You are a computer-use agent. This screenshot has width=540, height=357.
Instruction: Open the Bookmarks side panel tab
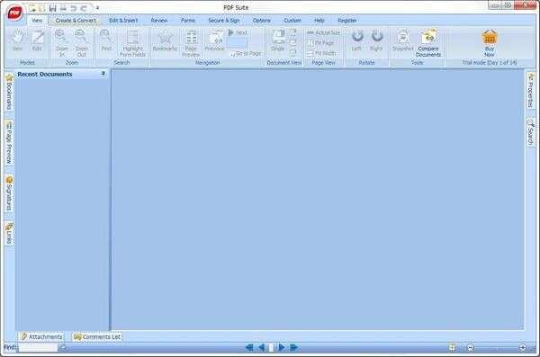[x=9, y=93]
